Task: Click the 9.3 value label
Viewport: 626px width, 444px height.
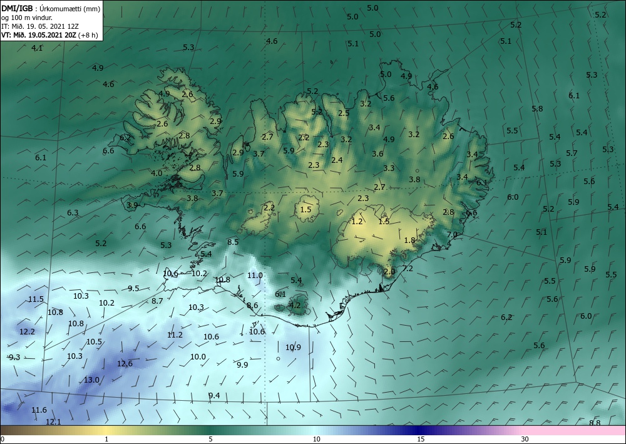Action: (14, 358)
